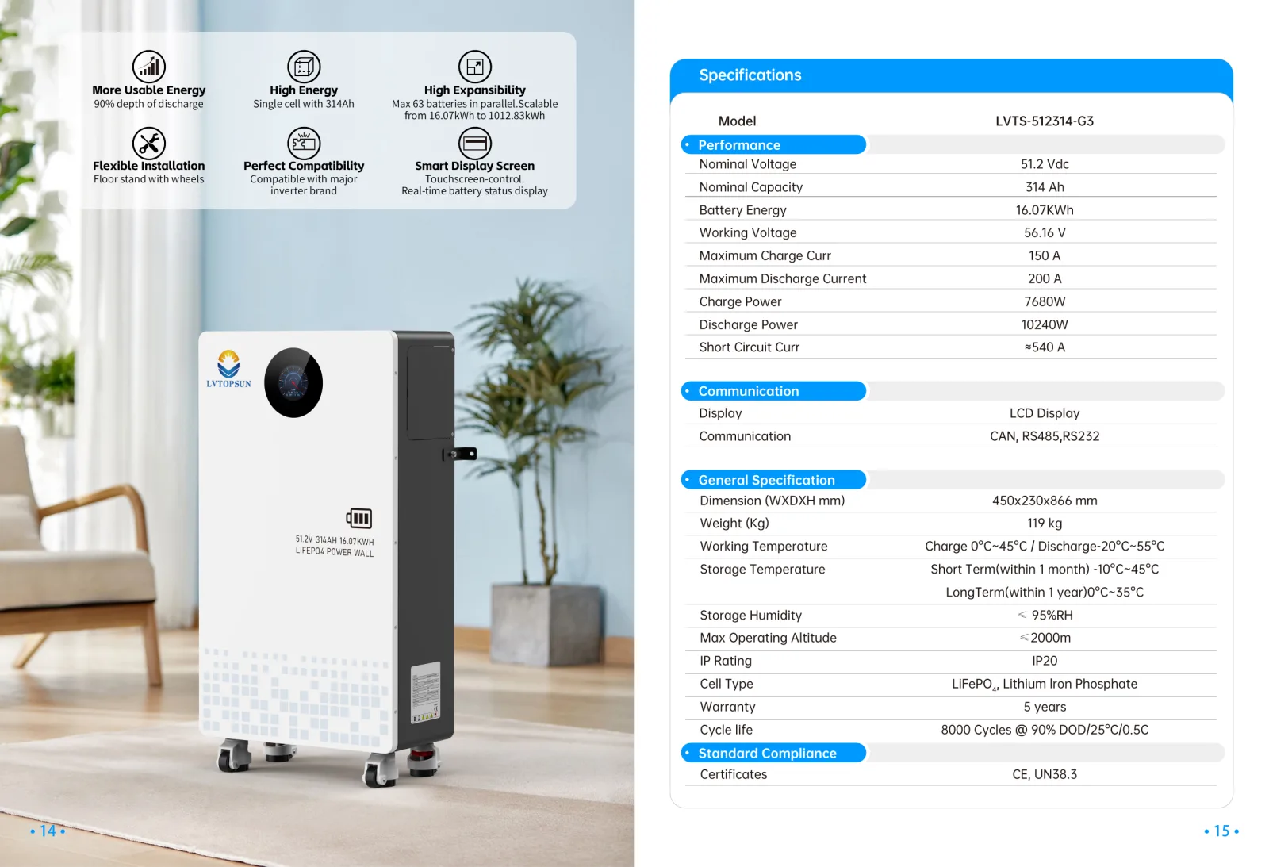Click the Specifications title bar
The width and height of the screenshot is (1269, 867).
(x=951, y=75)
